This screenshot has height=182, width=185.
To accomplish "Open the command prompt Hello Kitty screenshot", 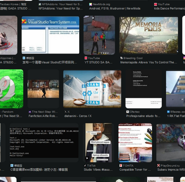I will coord(44,142).
